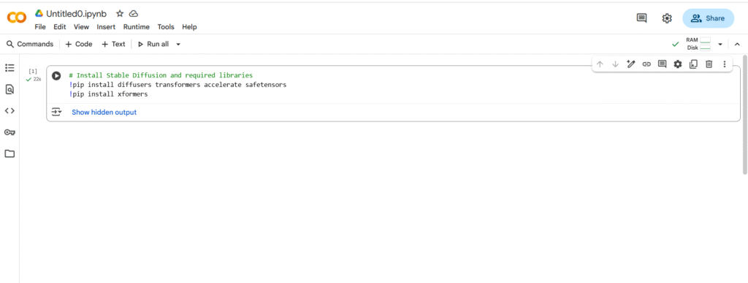
Task: Open the Tools menu
Action: 166,27
